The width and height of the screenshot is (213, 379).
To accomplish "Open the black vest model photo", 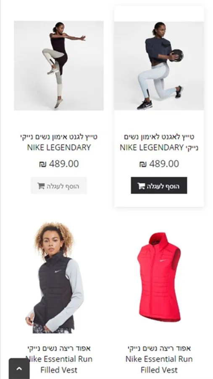I will coord(55,278).
